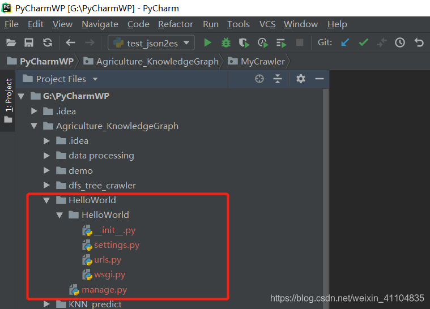Expand the KNN_predict folder arrow
This screenshot has width=430, height=309.
point(46,304)
